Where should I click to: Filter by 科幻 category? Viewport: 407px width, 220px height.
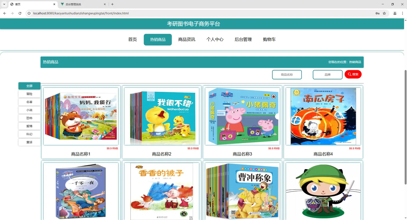[29, 134]
